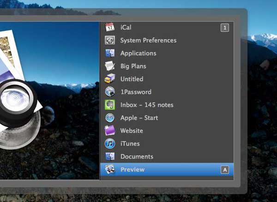Open 'Inbox – 145 notes' entry text
The image size is (277, 202).
click(147, 105)
